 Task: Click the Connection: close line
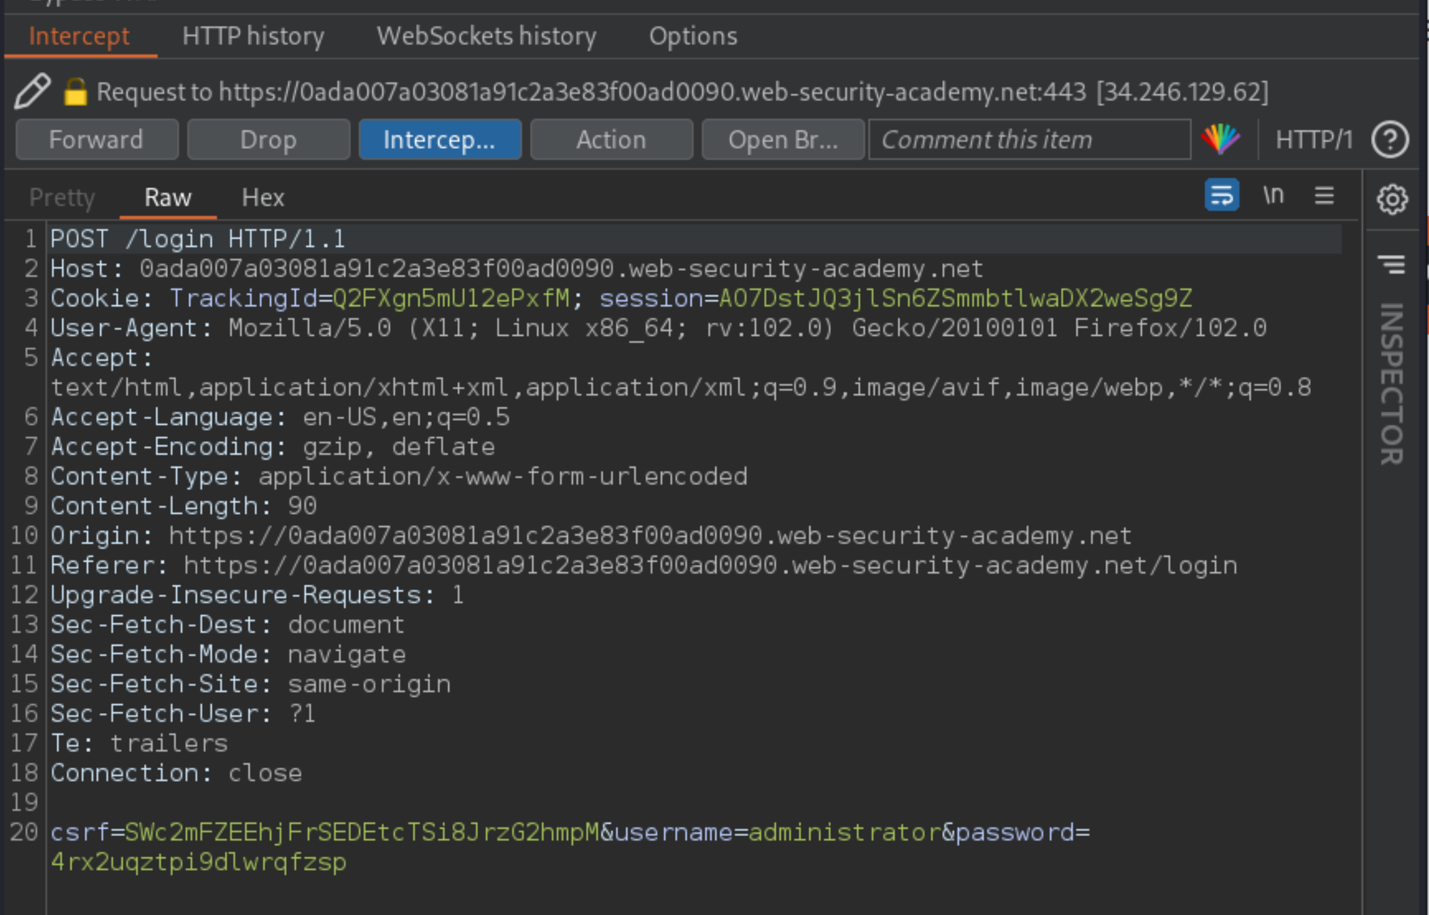click(x=176, y=773)
